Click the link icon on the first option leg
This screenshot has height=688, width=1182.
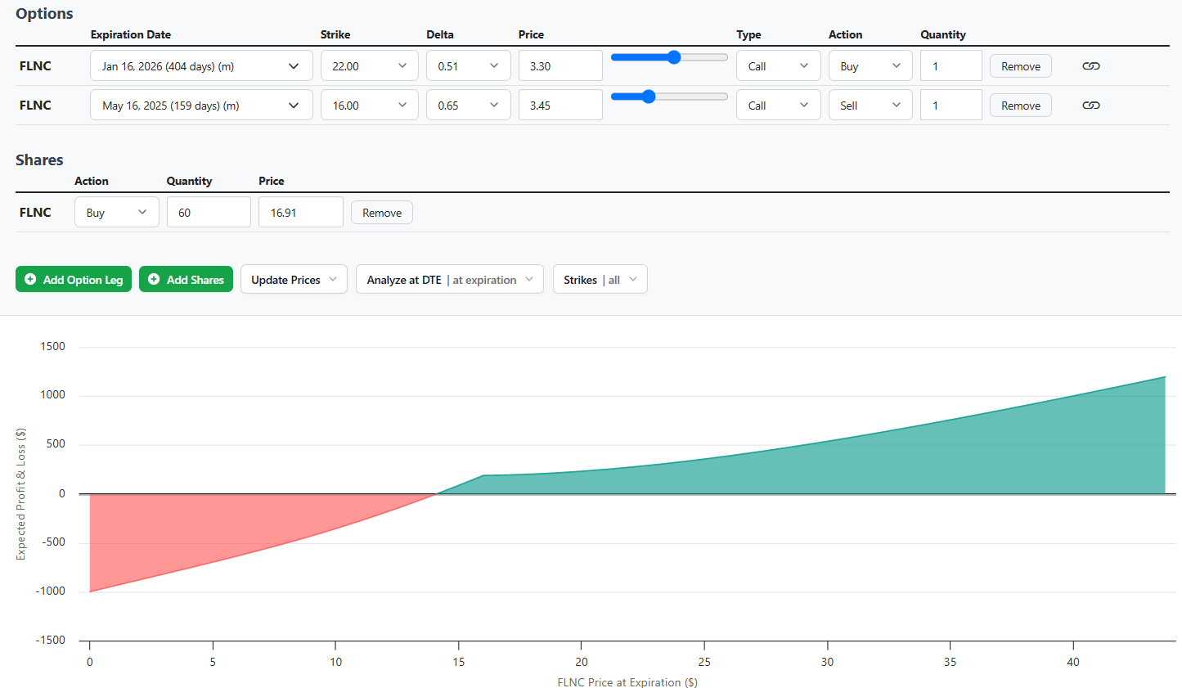[1090, 65]
